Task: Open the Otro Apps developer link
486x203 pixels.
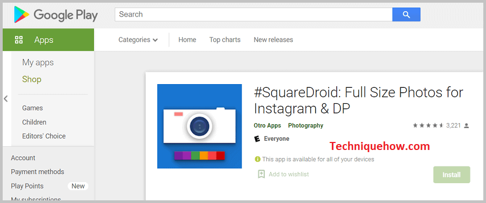Action: pyautogui.click(x=267, y=125)
